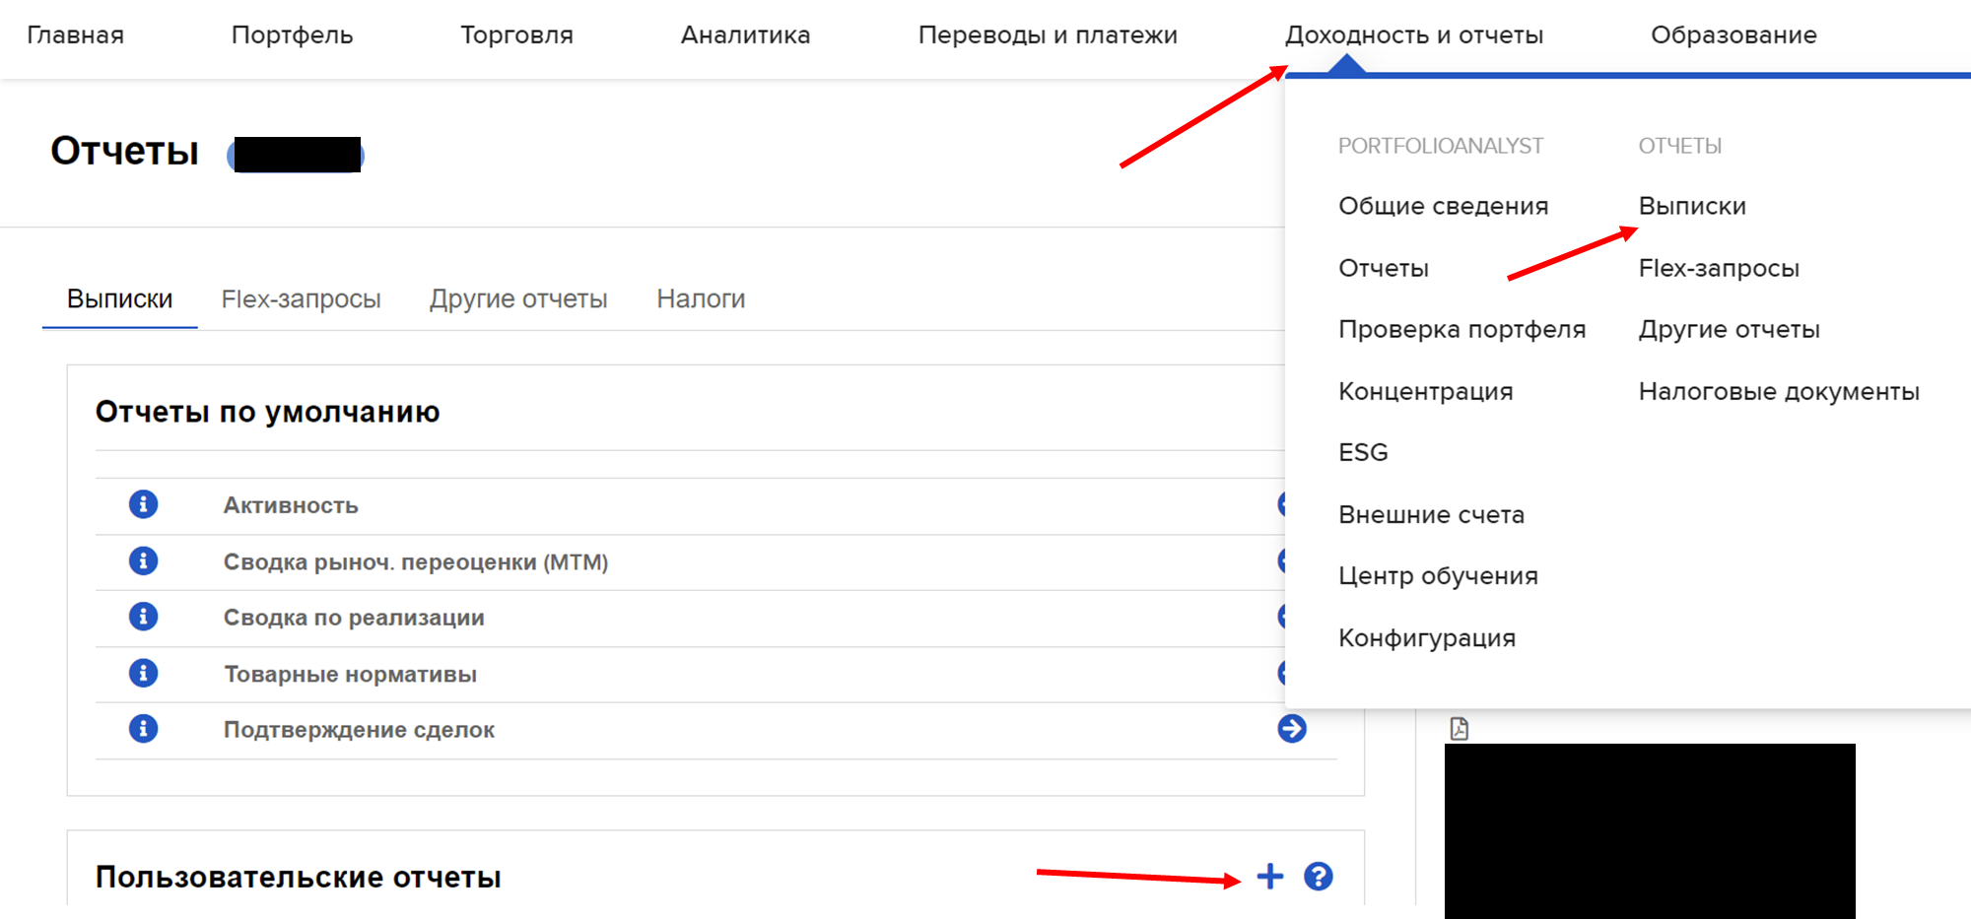The height and width of the screenshot is (919, 1971).
Task: Select Центр обучения menu entry
Action: point(1438,575)
